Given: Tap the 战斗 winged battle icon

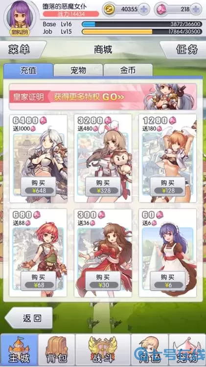Looking at the screenshot, I should (103, 350).
